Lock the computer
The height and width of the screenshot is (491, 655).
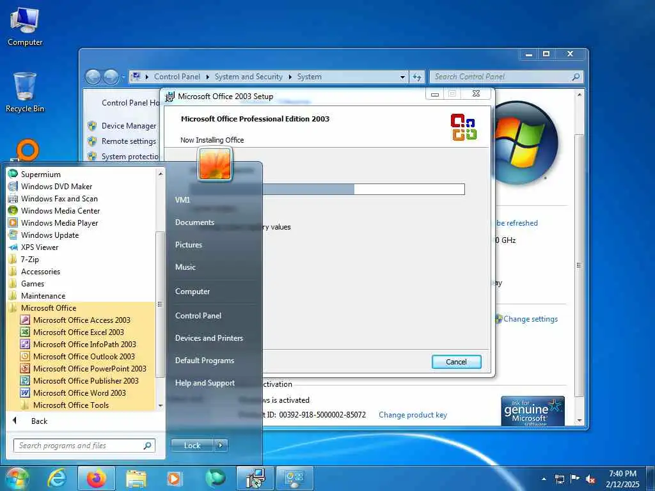tap(192, 446)
